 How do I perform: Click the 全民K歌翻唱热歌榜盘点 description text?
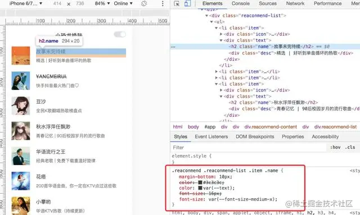[x=58, y=111]
